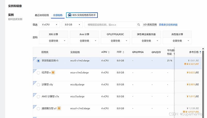
Task: Sort by 参考价格 column arrows
Action: tap(200, 52)
